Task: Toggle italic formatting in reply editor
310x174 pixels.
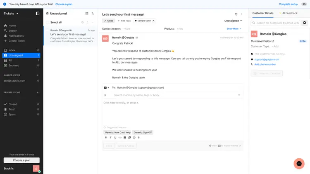Action: pyautogui.click(x=110, y=137)
